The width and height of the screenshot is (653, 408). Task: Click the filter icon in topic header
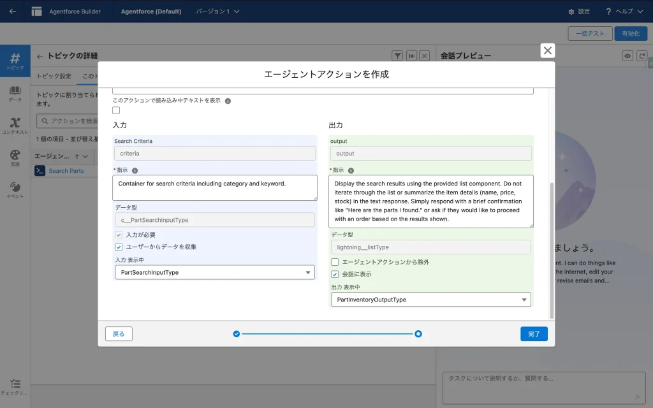(x=397, y=56)
